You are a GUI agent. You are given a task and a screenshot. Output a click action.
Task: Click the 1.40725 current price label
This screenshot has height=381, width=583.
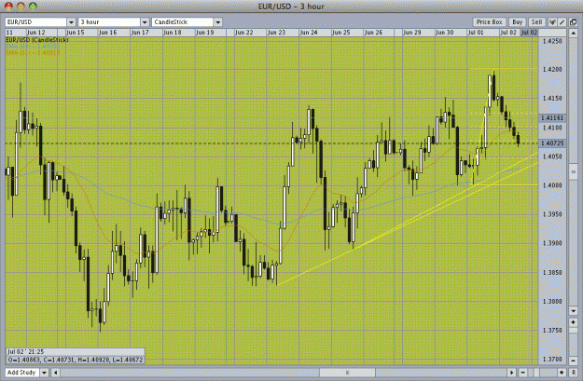click(552, 143)
